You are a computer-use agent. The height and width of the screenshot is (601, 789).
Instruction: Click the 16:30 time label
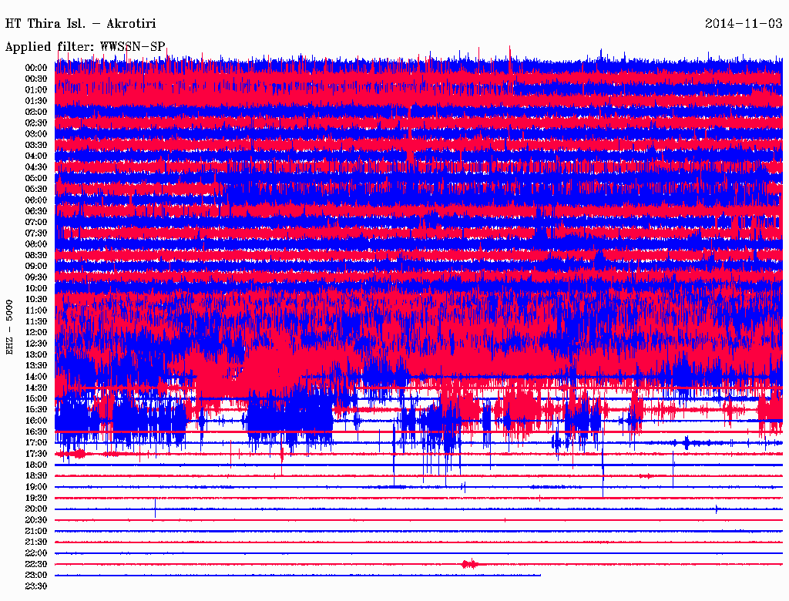36,432
